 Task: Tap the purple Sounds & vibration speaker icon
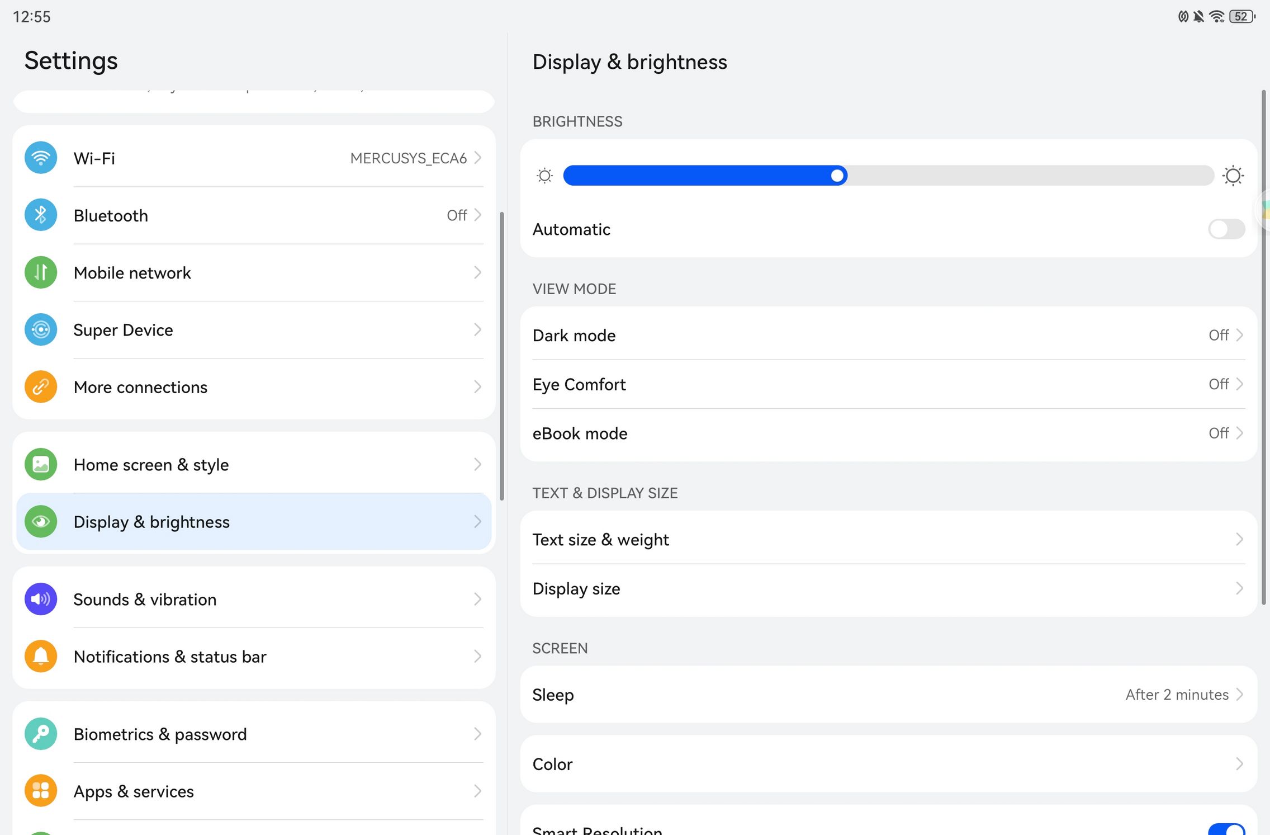point(41,600)
